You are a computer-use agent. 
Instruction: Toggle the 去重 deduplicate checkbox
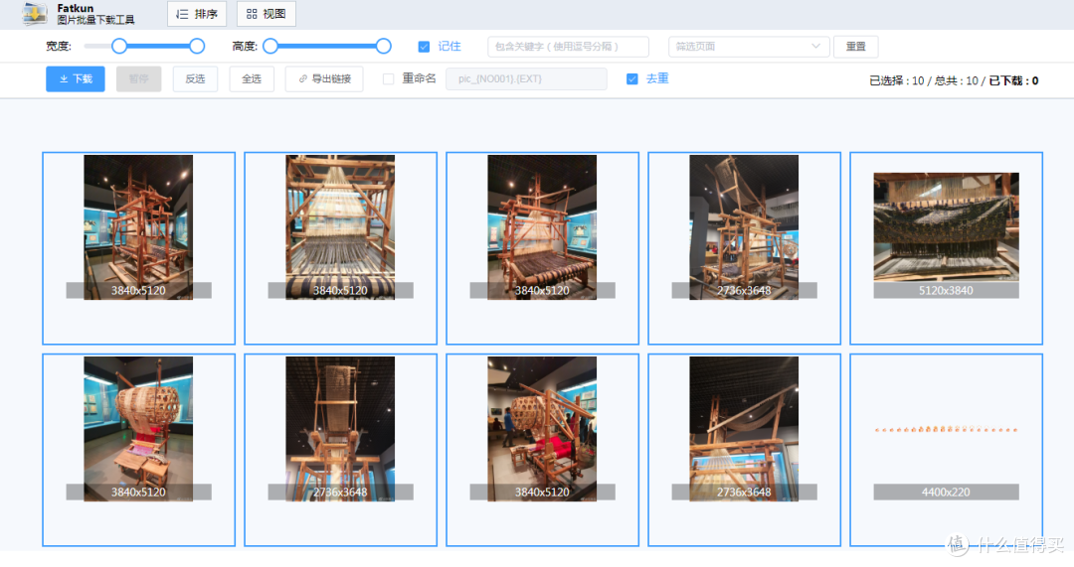point(632,78)
